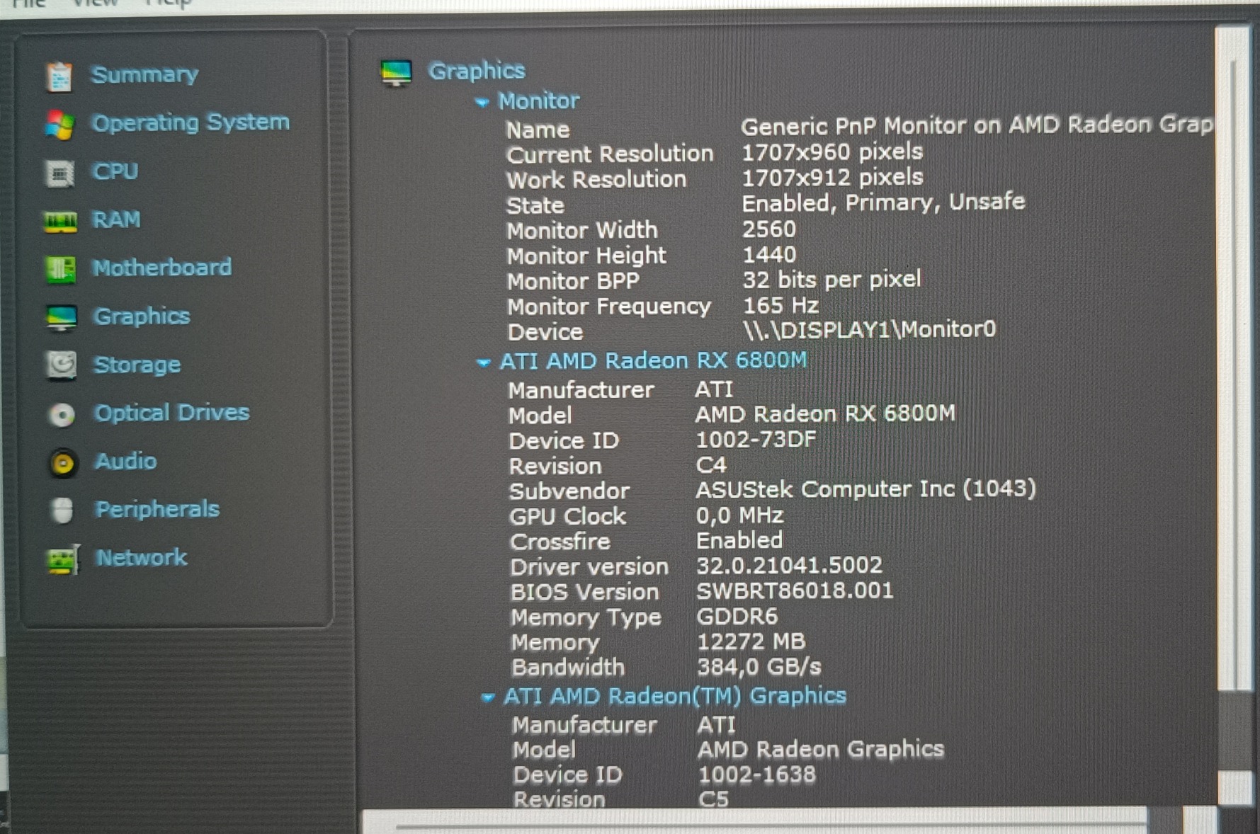Select the GPU Clock value "0,0 MHz"

(x=740, y=515)
